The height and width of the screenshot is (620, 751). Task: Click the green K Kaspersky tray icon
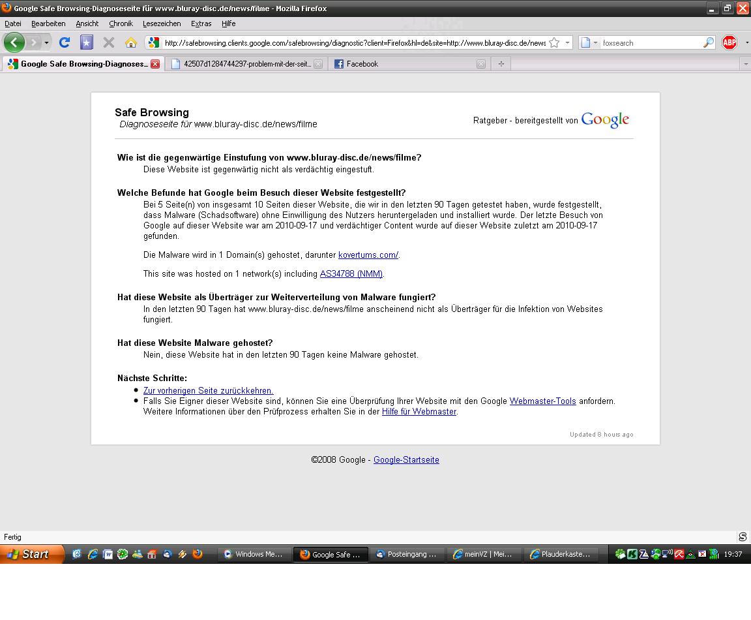click(632, 554)
